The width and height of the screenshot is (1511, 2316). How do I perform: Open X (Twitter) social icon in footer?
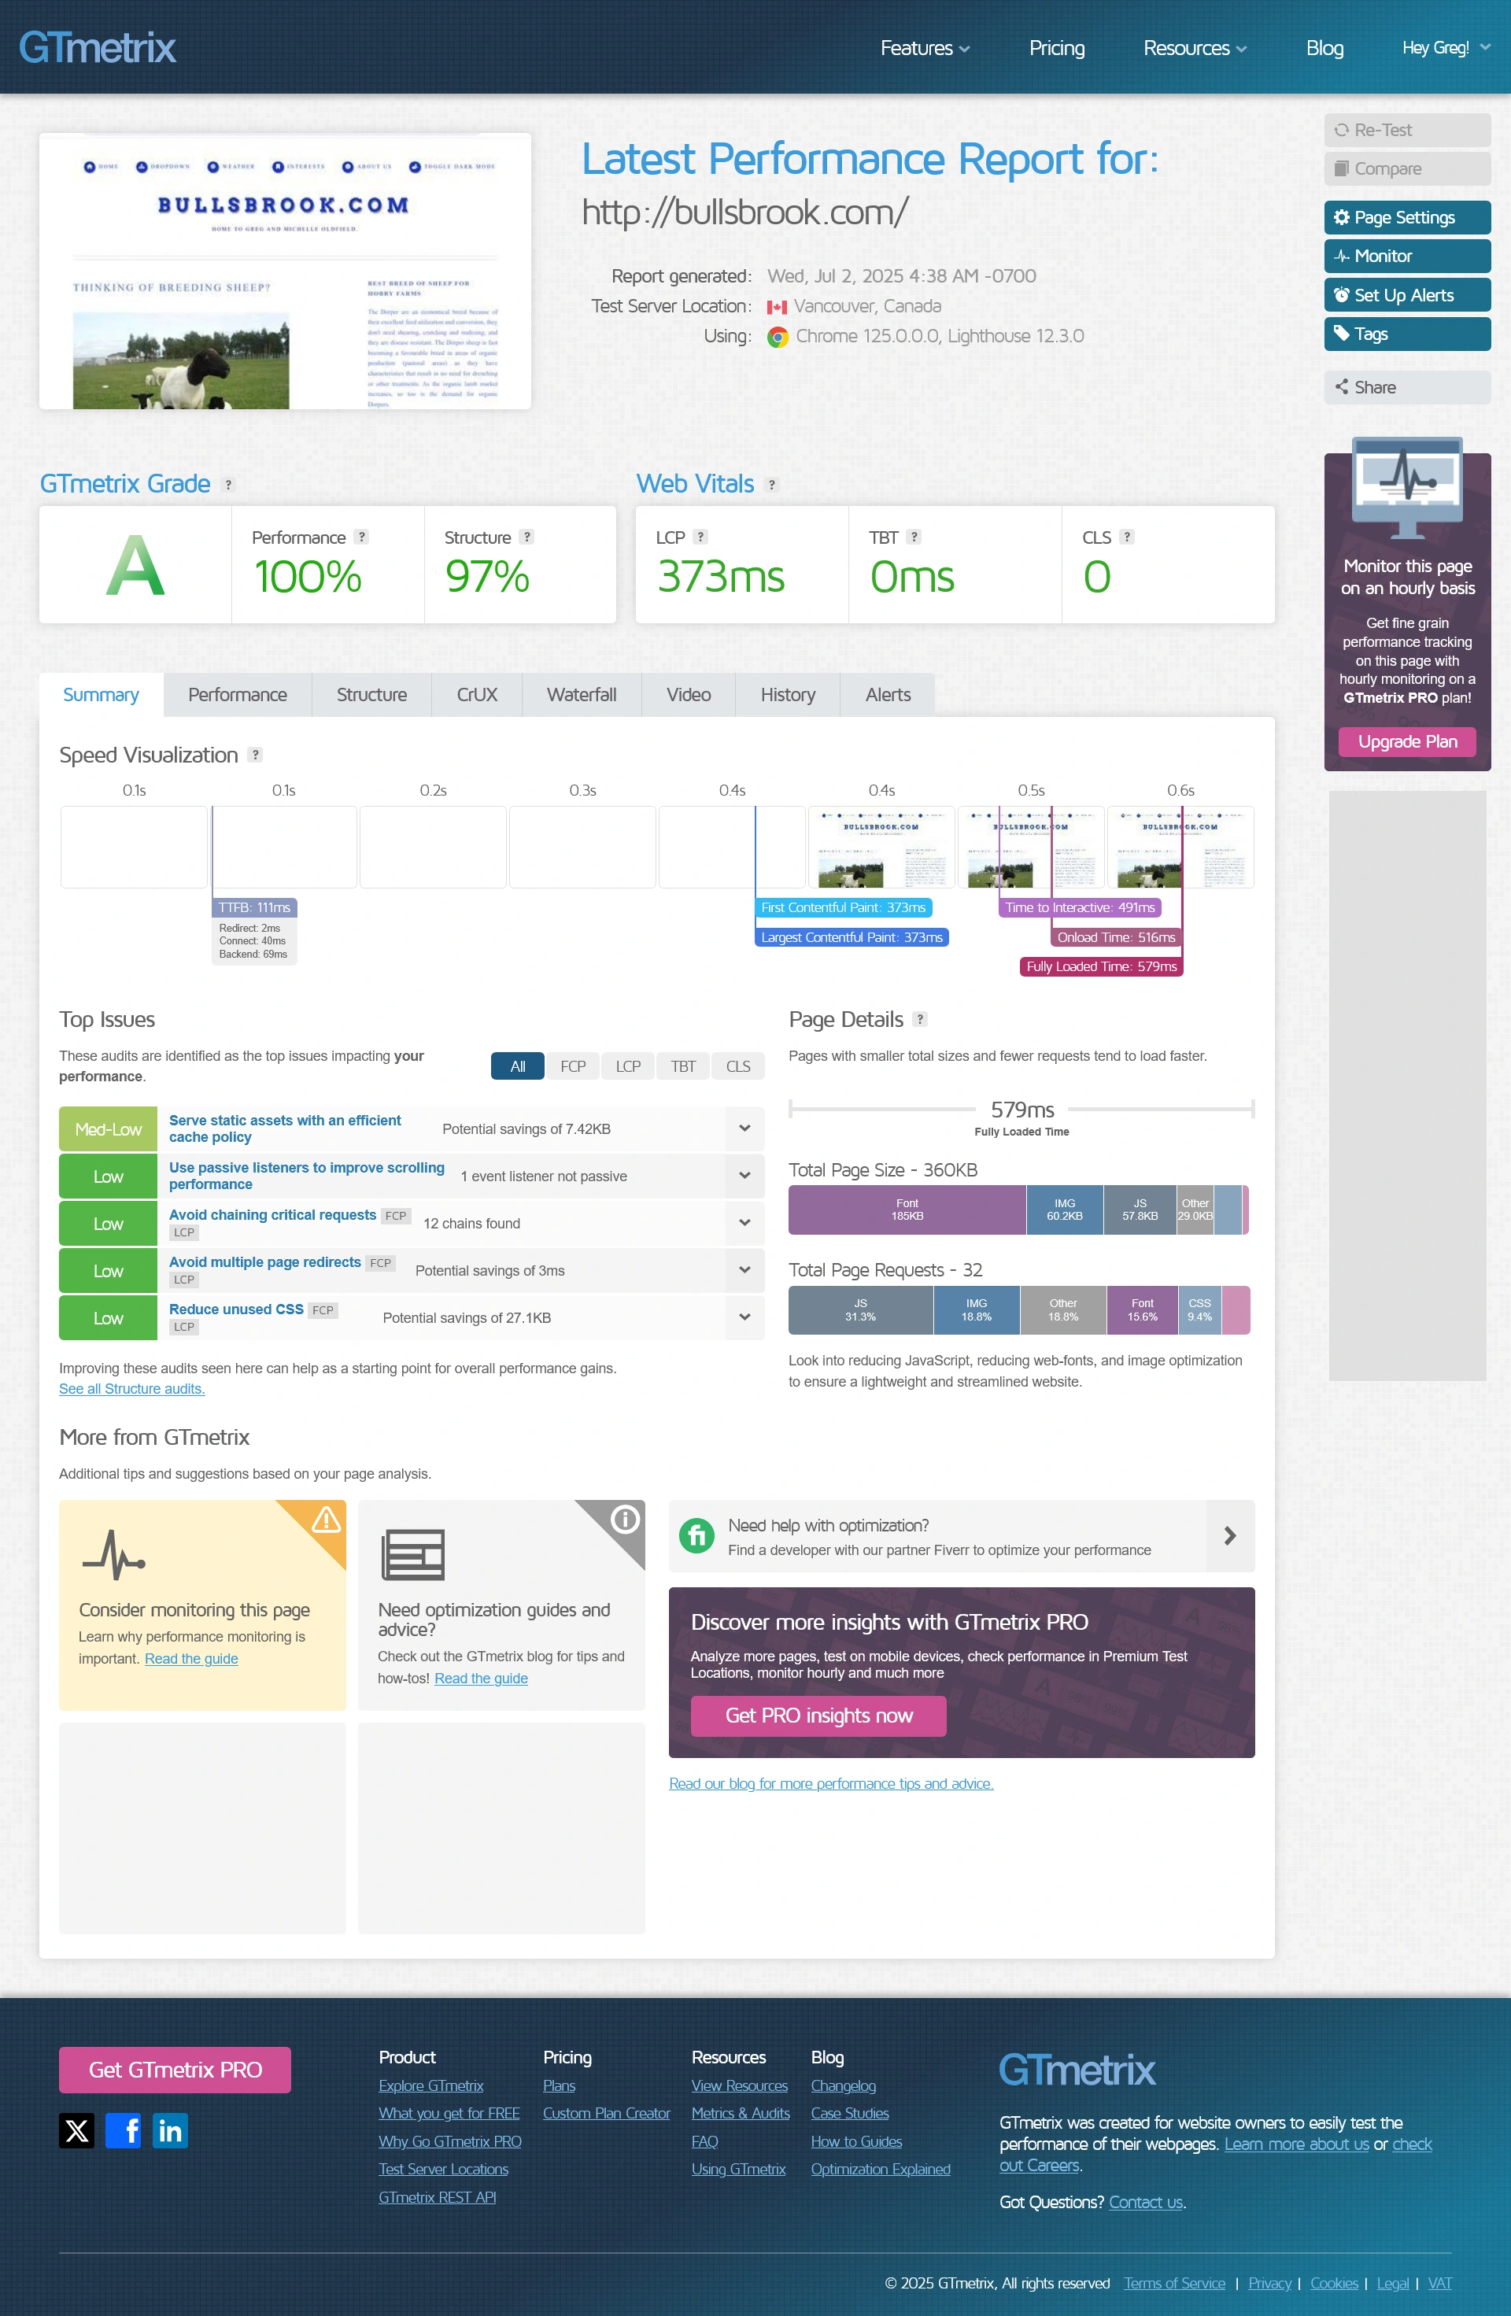click(77, 2131)
